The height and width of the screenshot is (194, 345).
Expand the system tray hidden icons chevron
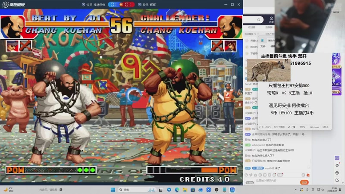point(296,190)
